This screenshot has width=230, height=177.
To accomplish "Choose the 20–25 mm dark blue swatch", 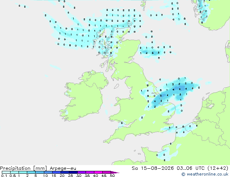I will tap(65, 172).
